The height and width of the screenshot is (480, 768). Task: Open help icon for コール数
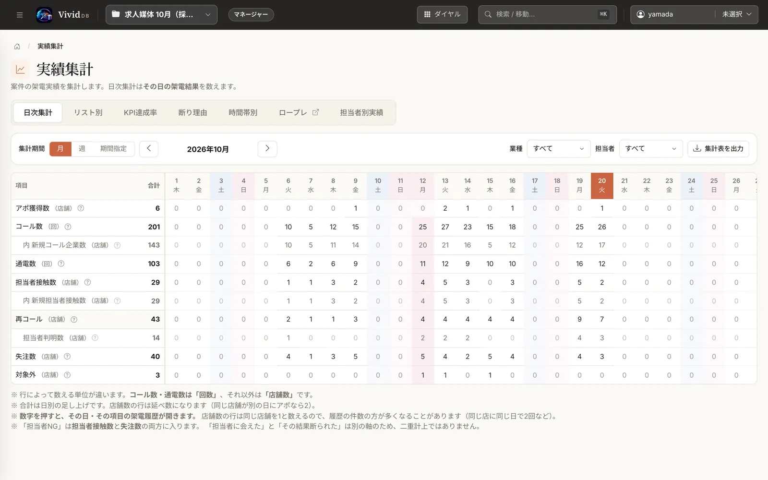tap(68, 227)
